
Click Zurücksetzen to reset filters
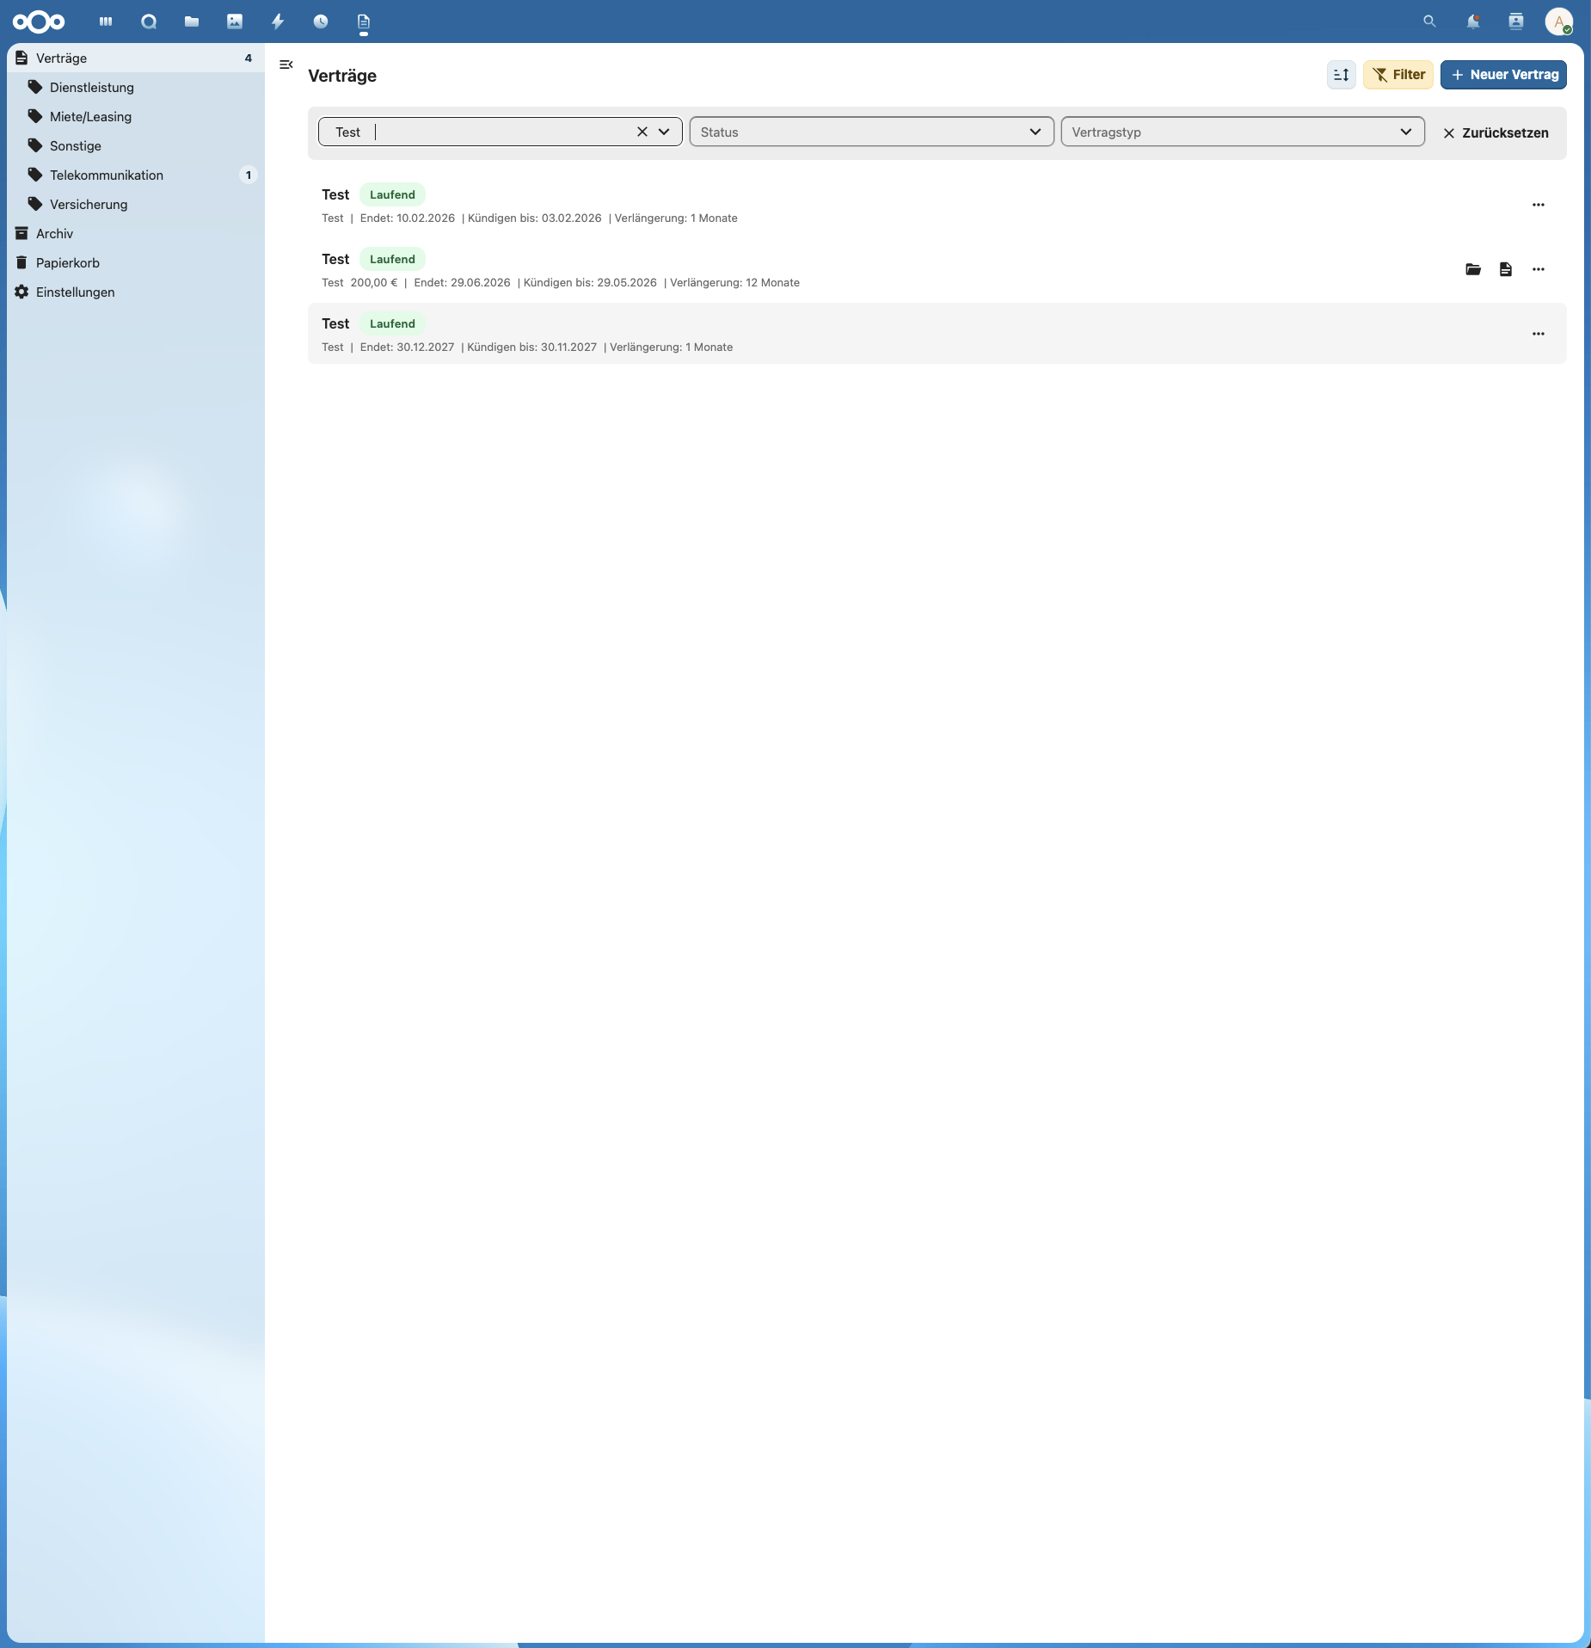point(1496,132)
